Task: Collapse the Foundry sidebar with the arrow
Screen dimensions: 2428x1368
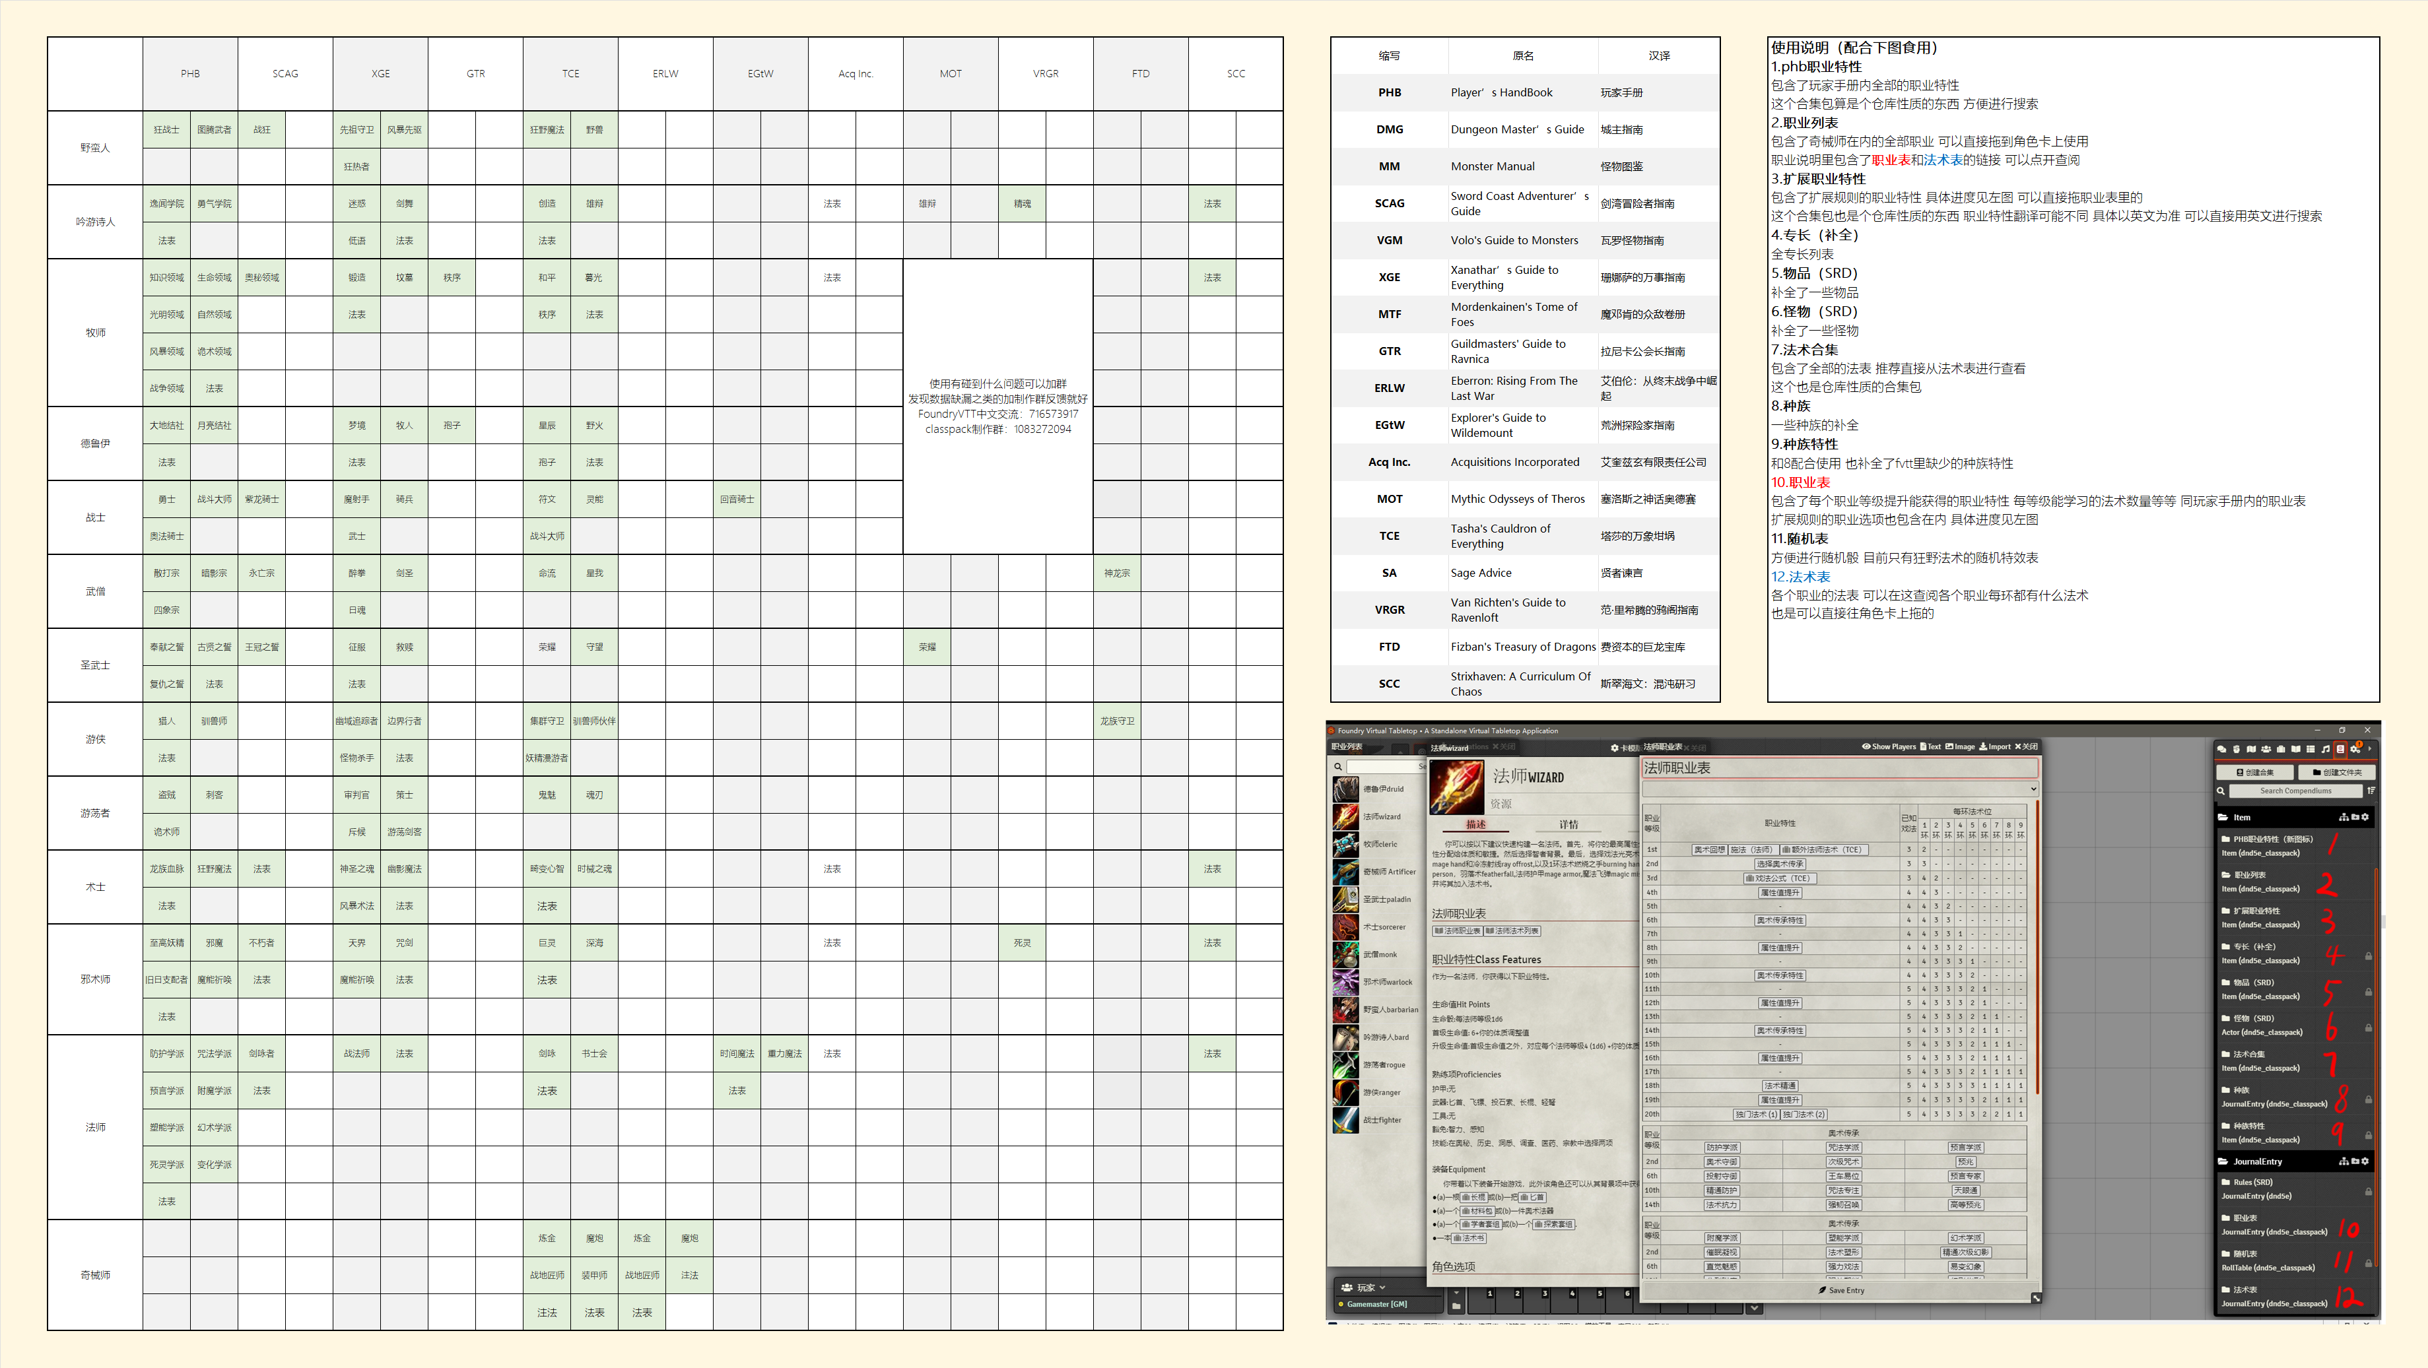Action: (x=2371, y=749)
